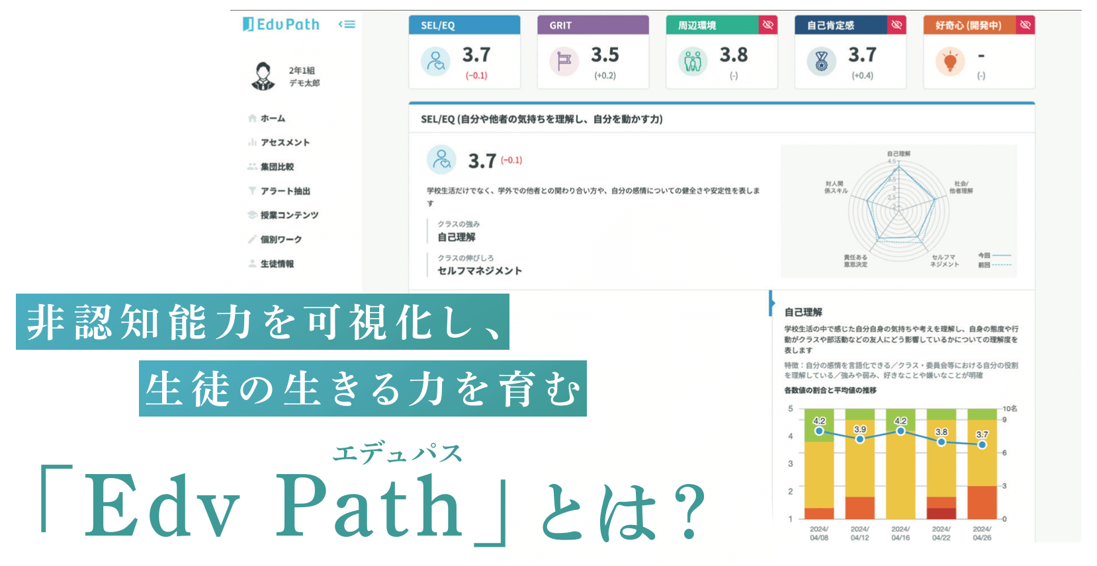The width and height of the screenshot is (1097, 566).
Task: Click the GRIT flag icon
Action: click(x=564, y=61)
